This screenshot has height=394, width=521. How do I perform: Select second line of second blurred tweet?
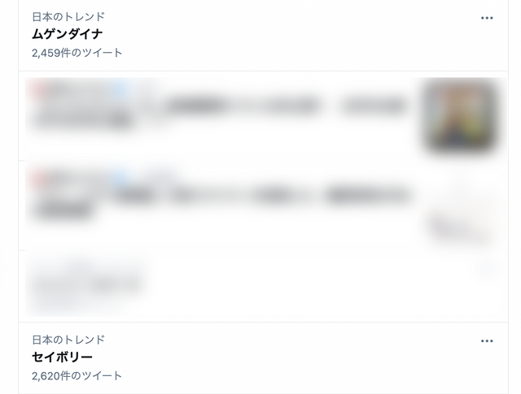63,210
